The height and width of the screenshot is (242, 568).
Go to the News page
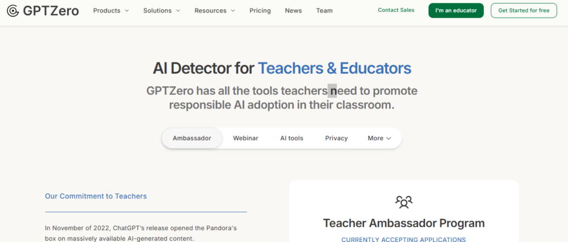(294, 10)
